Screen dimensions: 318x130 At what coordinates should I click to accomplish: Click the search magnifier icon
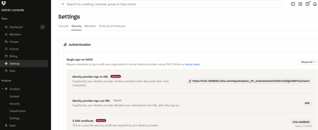pyautogui.click(x=63, y=4)
